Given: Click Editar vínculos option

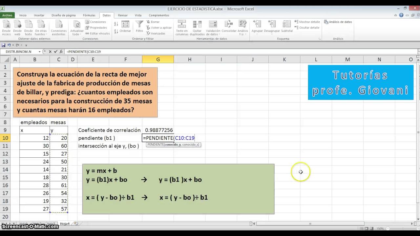Looking at the screenshot, I should [x=97, y=33].
